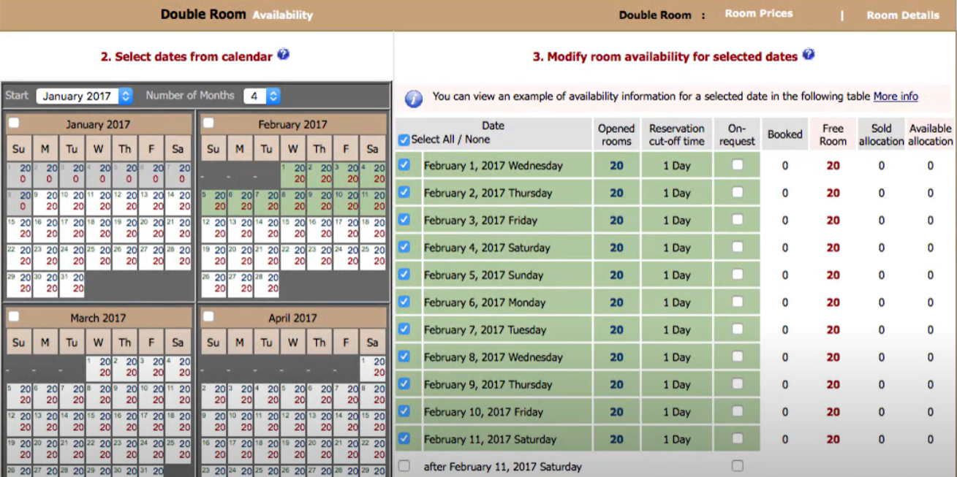Image resolution: width=957 pixels, height=477 pixels.
Task: Click the Number of Months stepper arrows
Action: click(272, 95)
